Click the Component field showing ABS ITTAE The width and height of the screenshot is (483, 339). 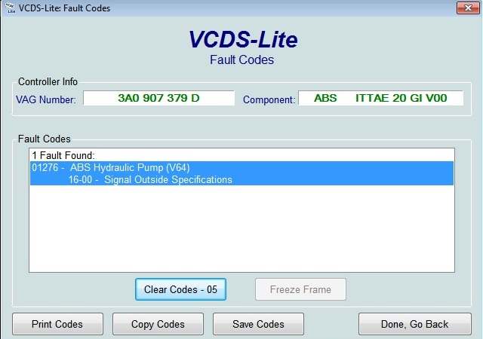coord(380,99)
